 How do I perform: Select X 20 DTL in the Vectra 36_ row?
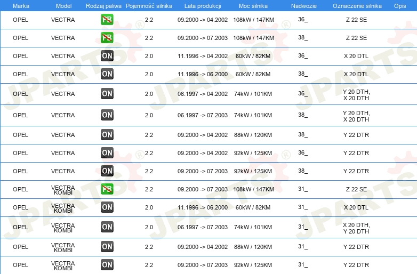356,56
